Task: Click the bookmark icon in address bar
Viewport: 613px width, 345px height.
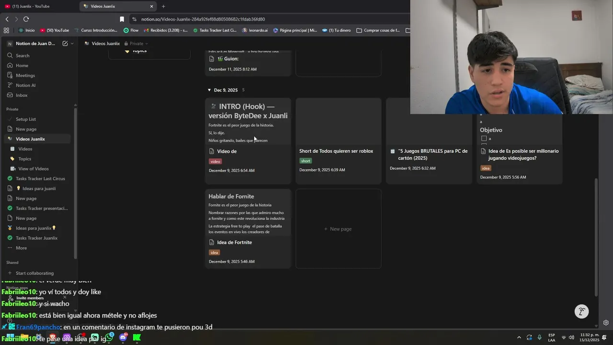Action: tap(122, 19)
